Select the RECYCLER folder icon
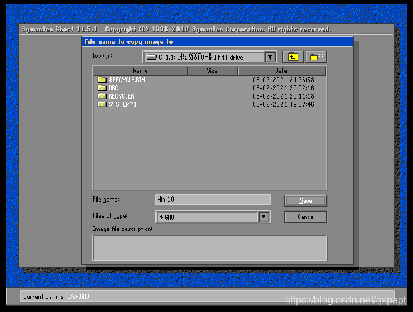 coord(102,96)
